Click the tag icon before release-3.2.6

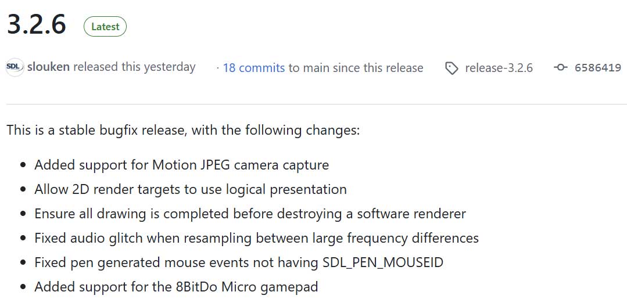coord(452,69)
